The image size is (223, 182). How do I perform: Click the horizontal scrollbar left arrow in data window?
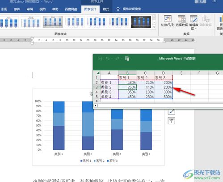(x=96, y=106)
